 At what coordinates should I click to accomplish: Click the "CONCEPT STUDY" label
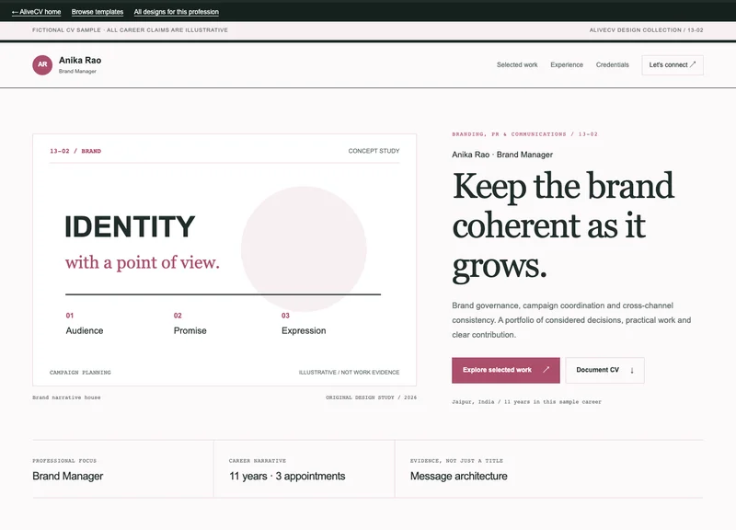coord(374,151)
